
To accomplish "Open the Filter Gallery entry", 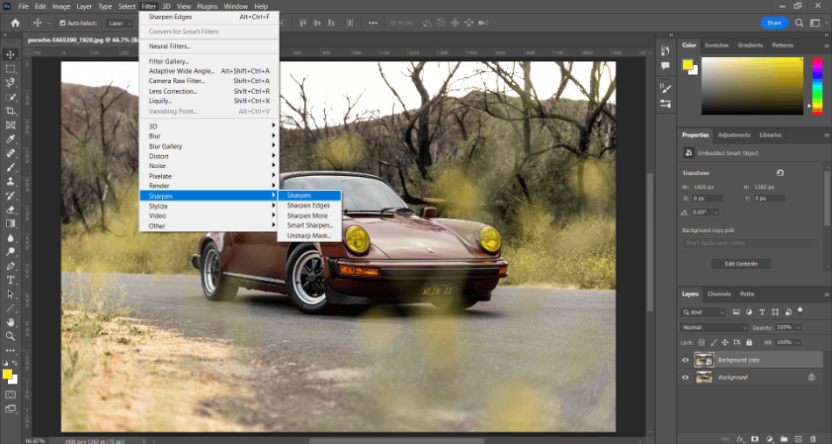I will pyautogui.click(x=209, y=61).
